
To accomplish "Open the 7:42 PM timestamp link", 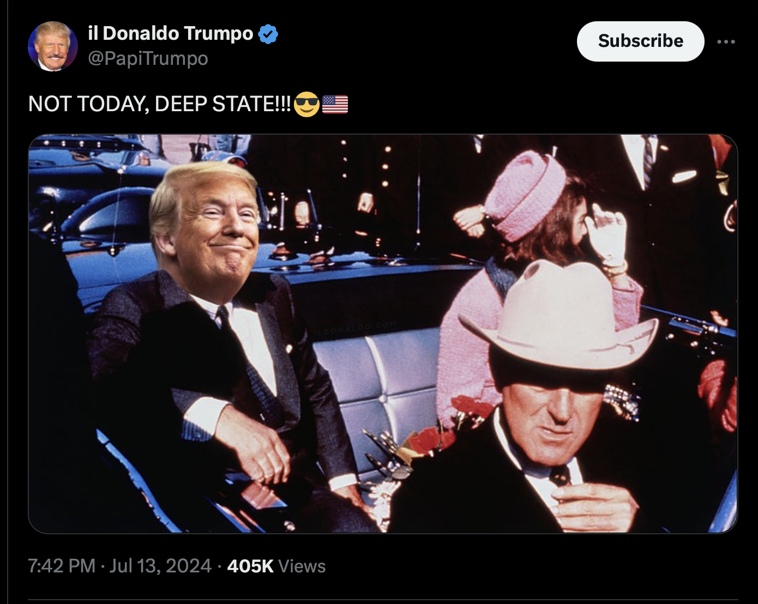I will coord(62,566).
